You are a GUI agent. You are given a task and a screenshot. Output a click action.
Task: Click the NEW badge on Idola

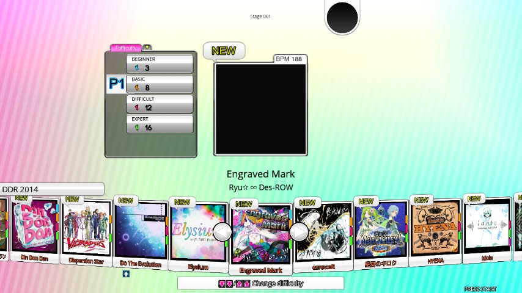474,198
